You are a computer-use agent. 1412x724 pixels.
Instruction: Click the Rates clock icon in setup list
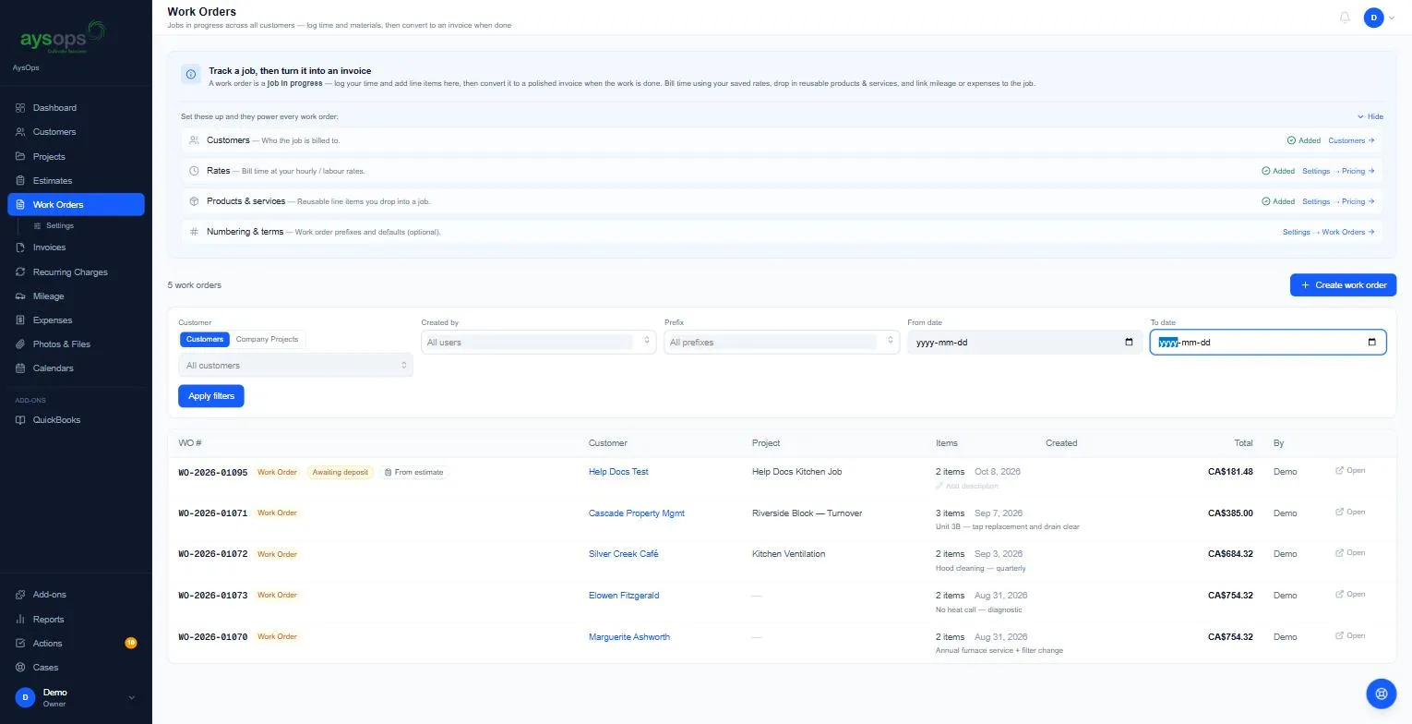(194, 171)
